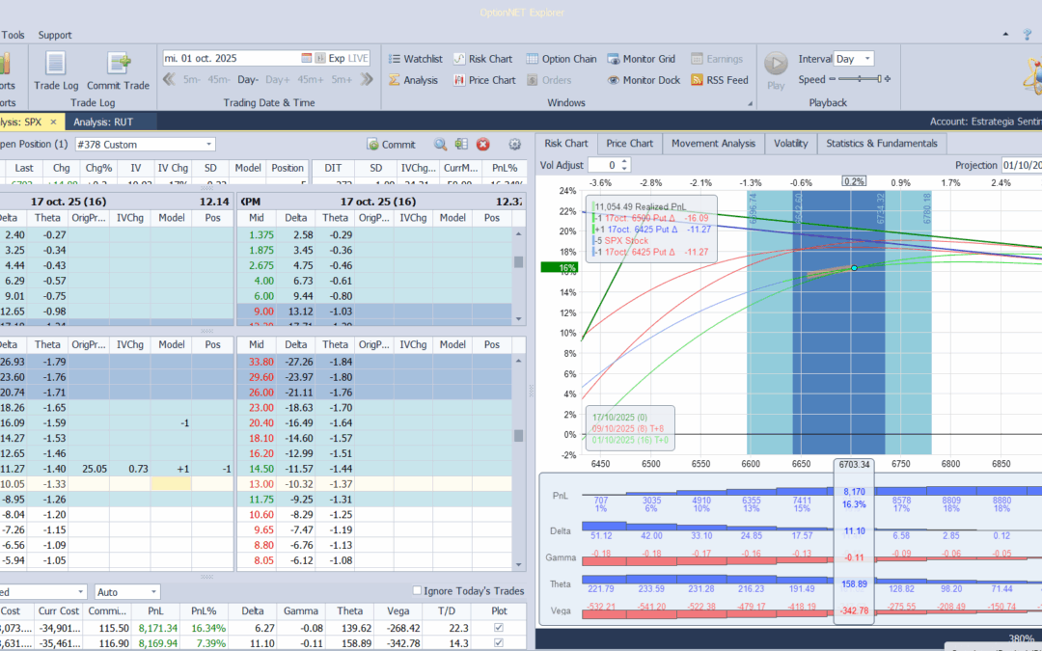Close the Analysis: SPX tab
Screen dimensions: 1042x651
[54, 122]
